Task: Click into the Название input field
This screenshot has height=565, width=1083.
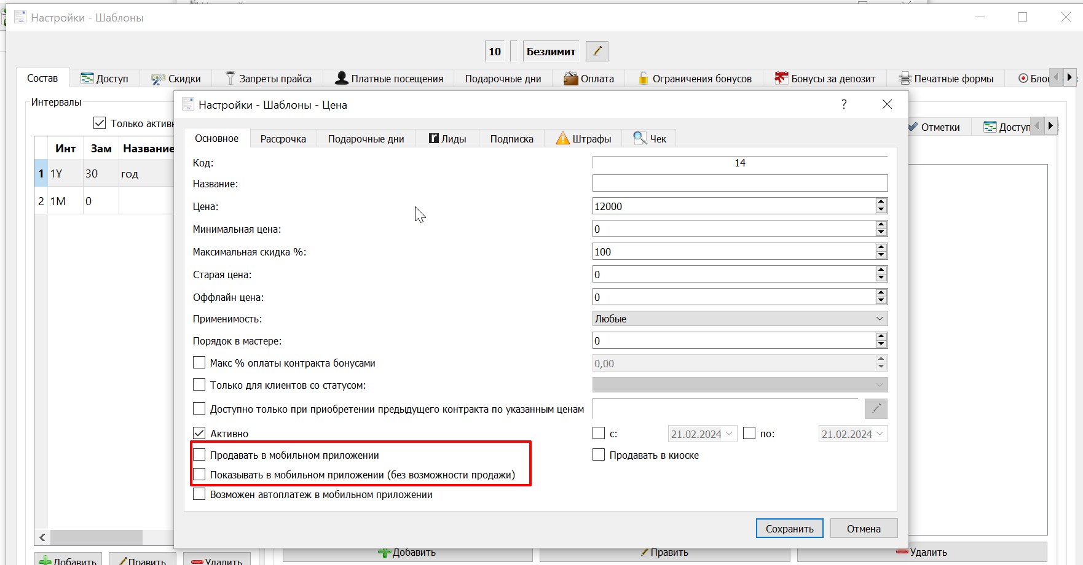Action: [x=740, y=183]
